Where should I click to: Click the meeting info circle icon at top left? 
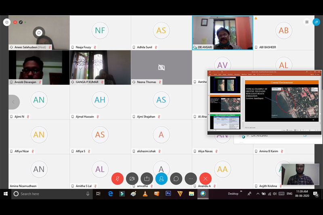6,22
